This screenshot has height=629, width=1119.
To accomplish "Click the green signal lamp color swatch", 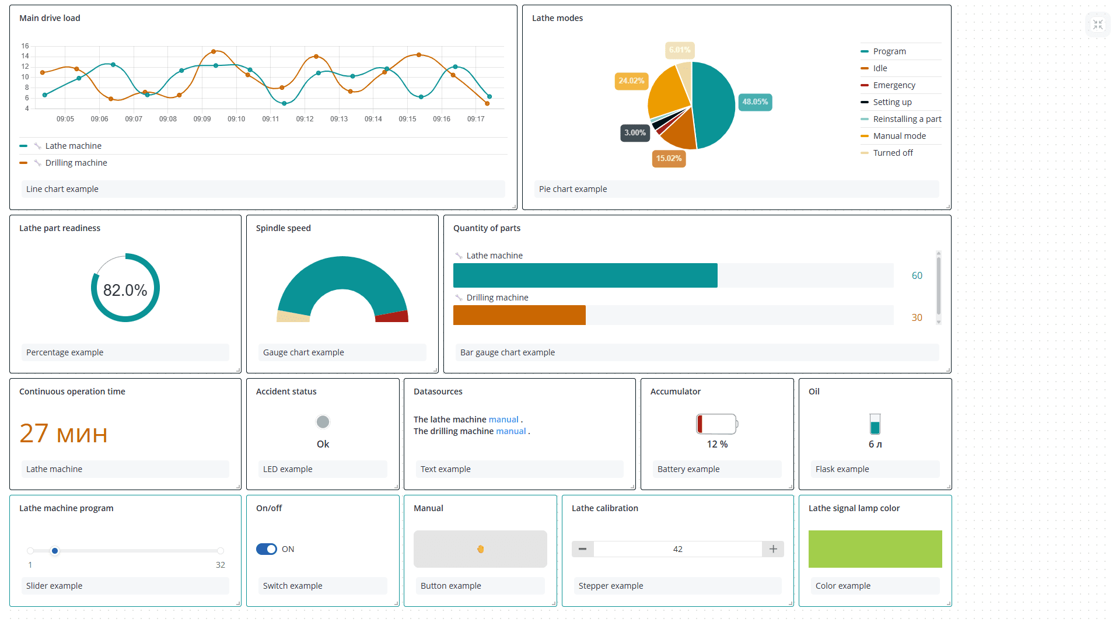I will pyautogui.click(x=875, y=549).
